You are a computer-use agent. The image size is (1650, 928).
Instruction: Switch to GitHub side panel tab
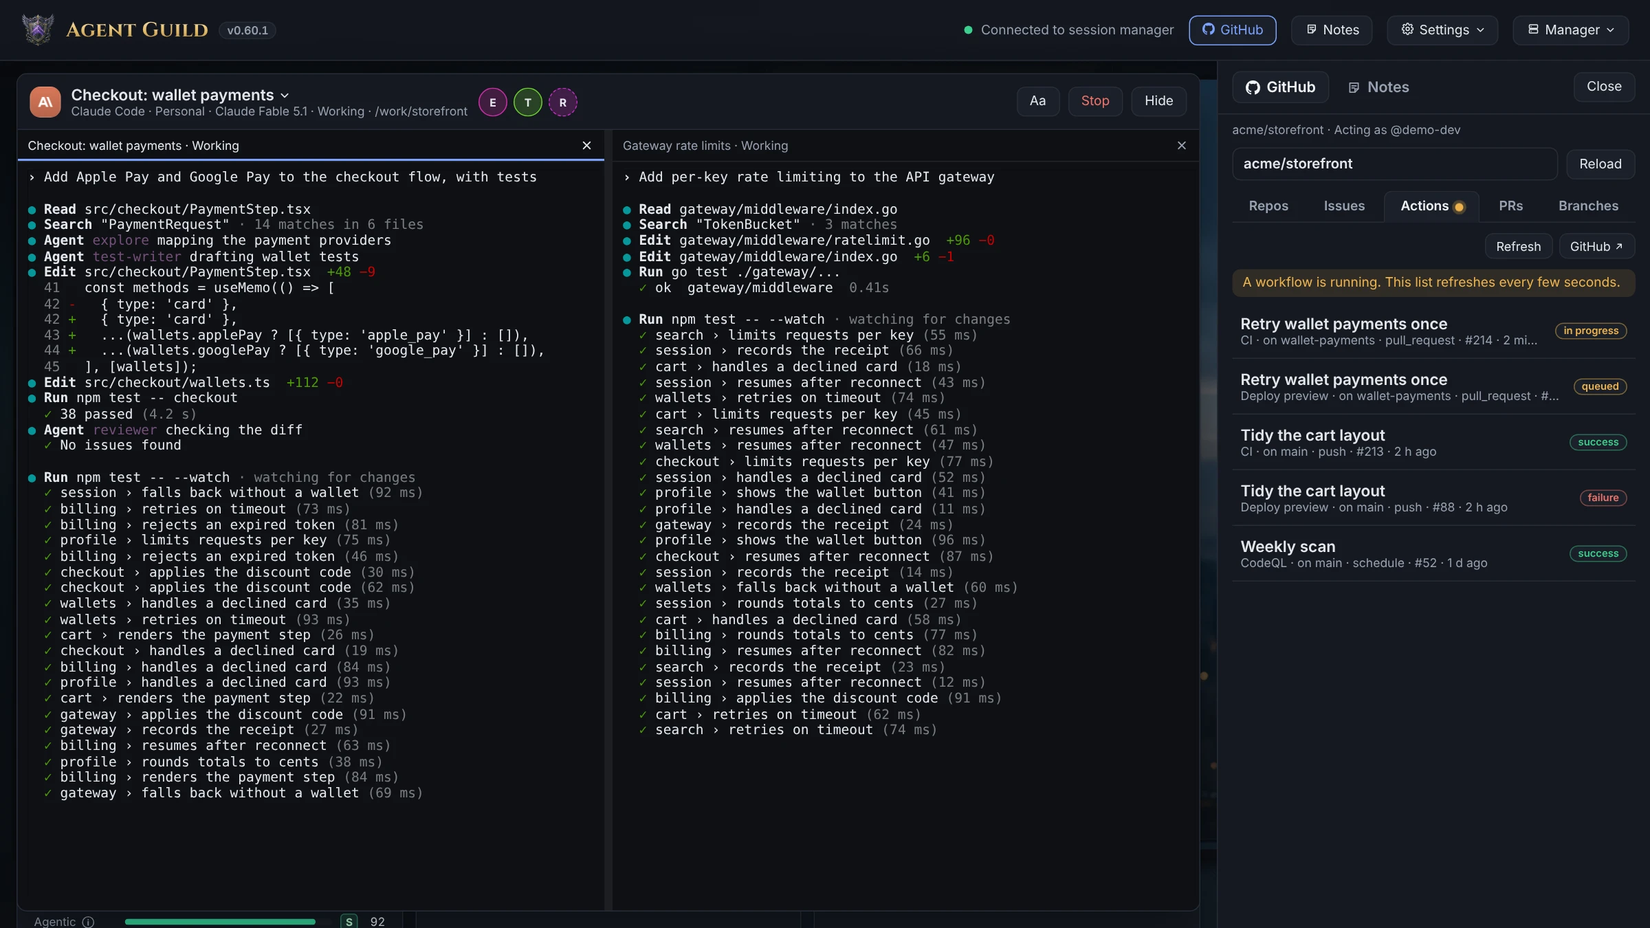(x=1280, y=87)
